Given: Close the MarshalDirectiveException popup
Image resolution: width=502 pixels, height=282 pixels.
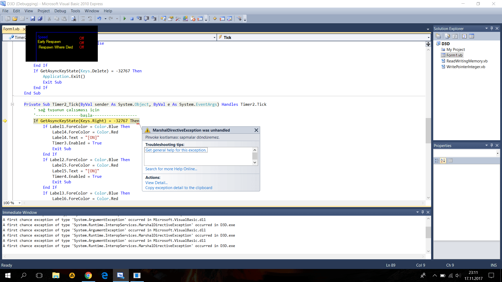Looking at the screenshot, I should point(256,130).
